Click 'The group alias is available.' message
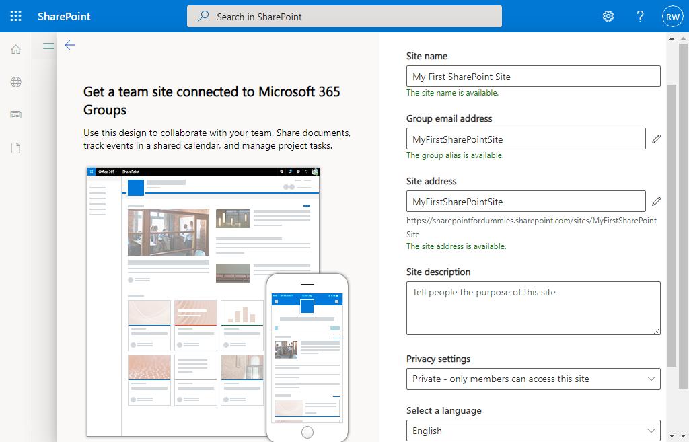The image size is (689, 442). (455, 155)
